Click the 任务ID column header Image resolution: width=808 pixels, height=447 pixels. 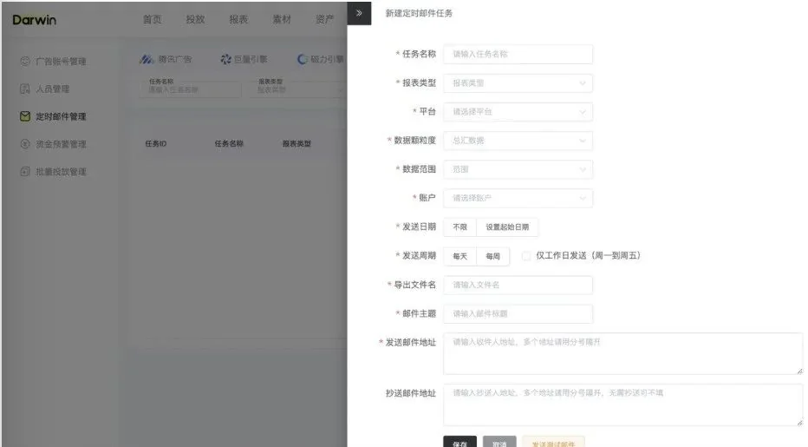coord(156,143)
